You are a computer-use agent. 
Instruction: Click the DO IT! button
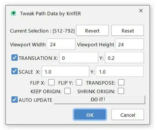[x=99, y=100]
